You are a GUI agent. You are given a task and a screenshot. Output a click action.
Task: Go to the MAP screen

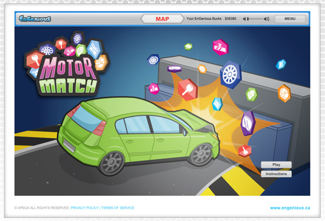pos(162,19)
